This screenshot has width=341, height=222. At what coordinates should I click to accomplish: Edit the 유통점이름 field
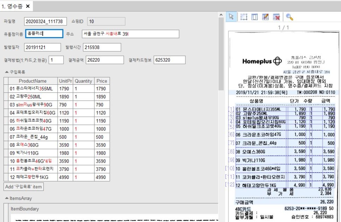[x=44, y=34]
